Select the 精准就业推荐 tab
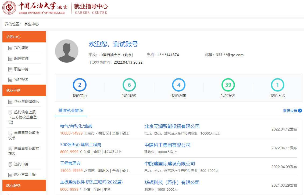 pos(71,110)
